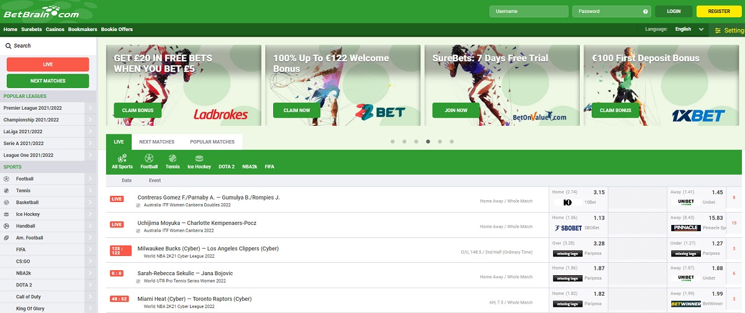This screenshot has height=313, width=745.
Task: Open the Home menu item
Action: (x=10, y=29)
